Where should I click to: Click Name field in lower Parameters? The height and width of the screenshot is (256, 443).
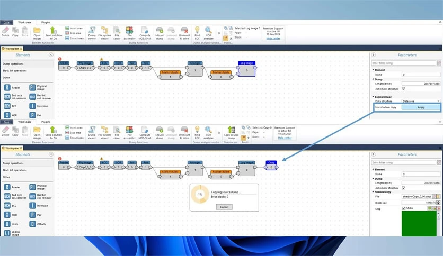421,174
